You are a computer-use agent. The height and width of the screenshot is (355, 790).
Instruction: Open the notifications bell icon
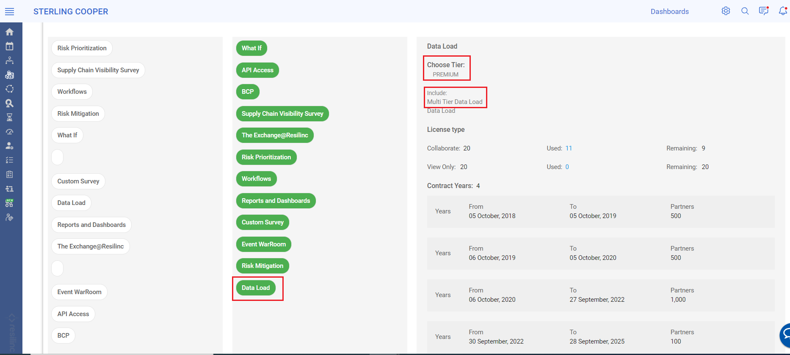(783, 11)
